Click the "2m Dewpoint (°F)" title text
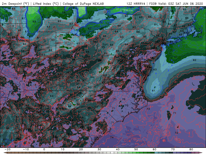The image size is (206, 154). (15, 4)
